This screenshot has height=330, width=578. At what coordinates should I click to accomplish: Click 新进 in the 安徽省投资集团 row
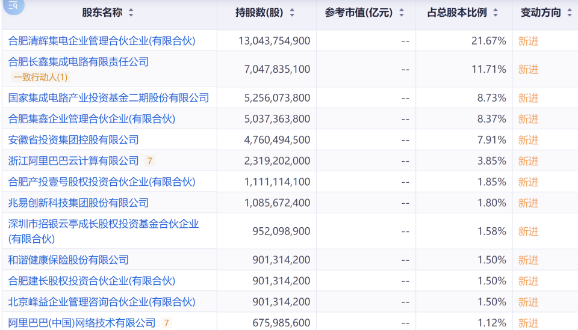coord(528,140)
